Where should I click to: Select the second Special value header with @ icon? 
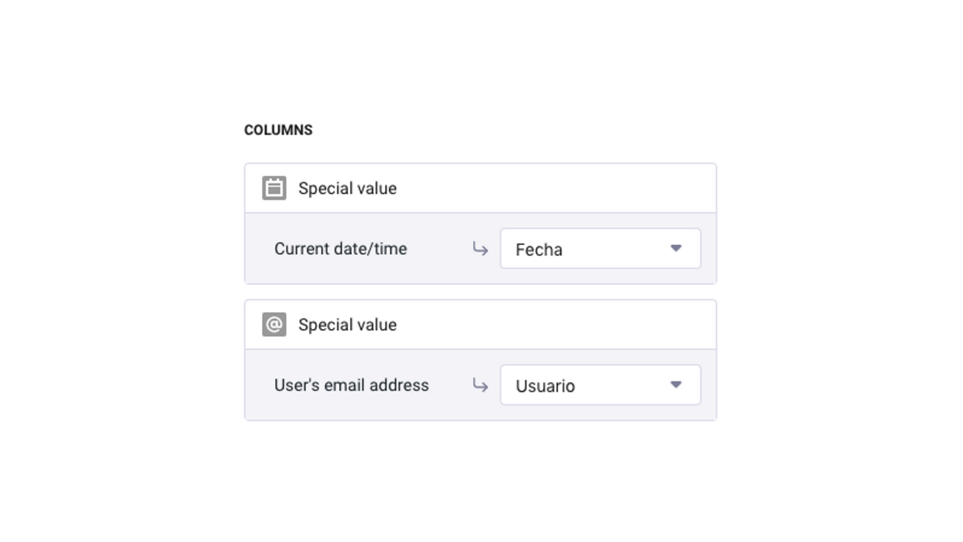480,325
